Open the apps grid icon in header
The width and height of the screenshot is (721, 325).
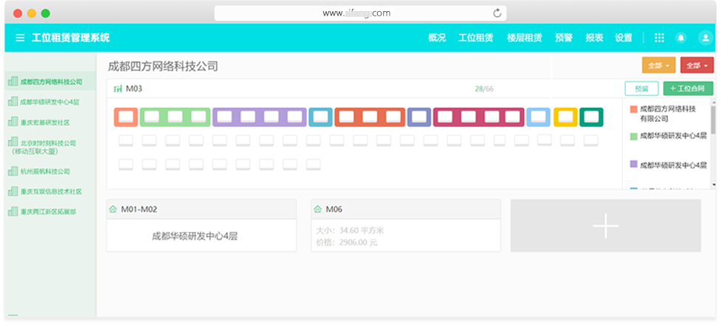click(x=659, y=38)
